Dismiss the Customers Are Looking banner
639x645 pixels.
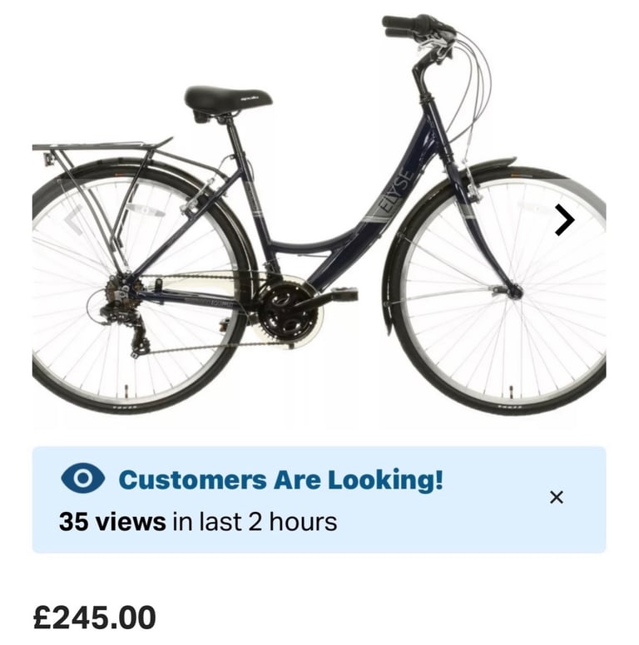[x=557, y=497]
